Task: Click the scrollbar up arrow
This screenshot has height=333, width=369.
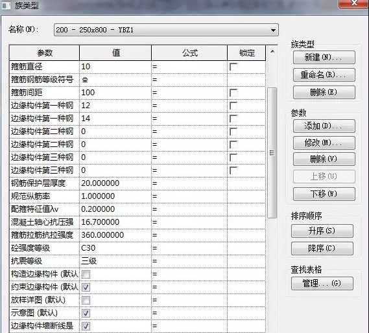Action: [x=272, y=51]
